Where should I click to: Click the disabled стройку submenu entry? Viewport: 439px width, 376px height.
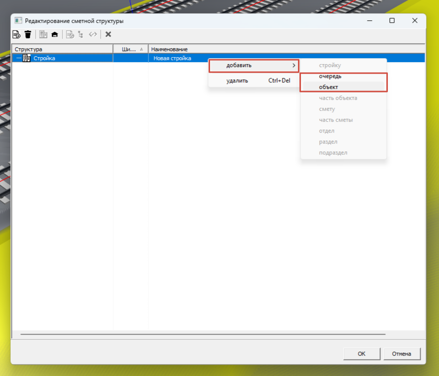click(x=344, y=65)
